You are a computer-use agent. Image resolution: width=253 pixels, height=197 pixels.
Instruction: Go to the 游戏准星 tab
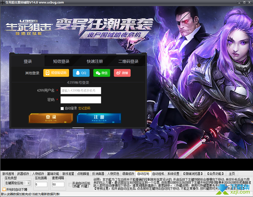tap(68, 174)
